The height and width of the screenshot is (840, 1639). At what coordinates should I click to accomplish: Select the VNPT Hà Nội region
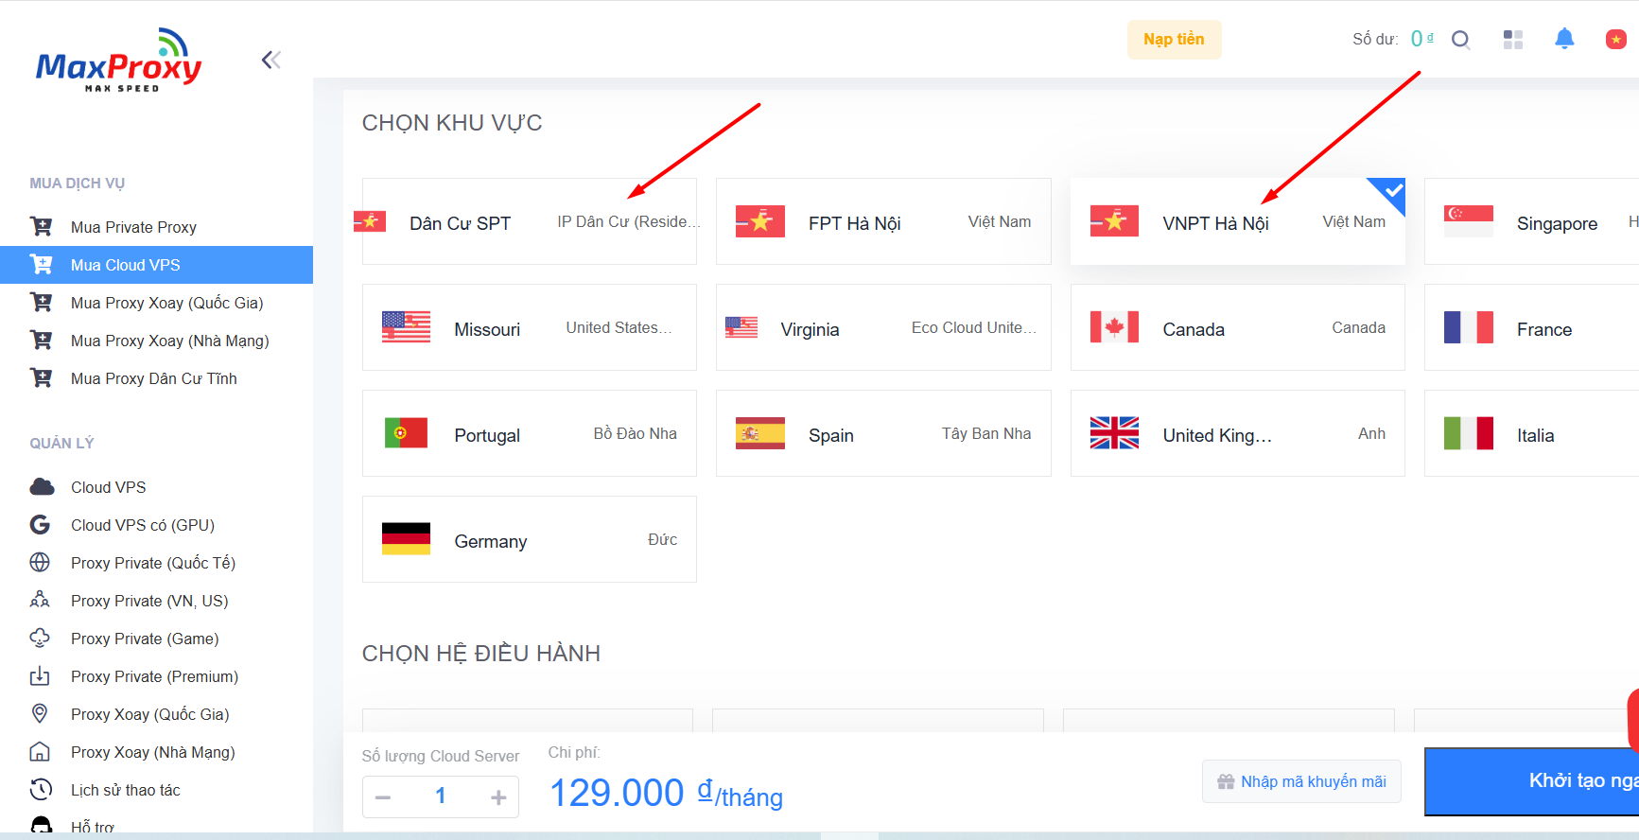(1237, 221)
